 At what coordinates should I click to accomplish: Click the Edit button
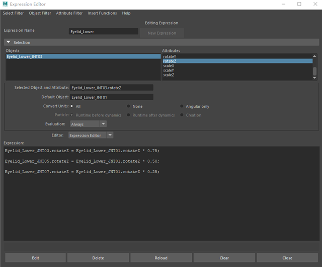pyautogui.click(x=35, y=258)
